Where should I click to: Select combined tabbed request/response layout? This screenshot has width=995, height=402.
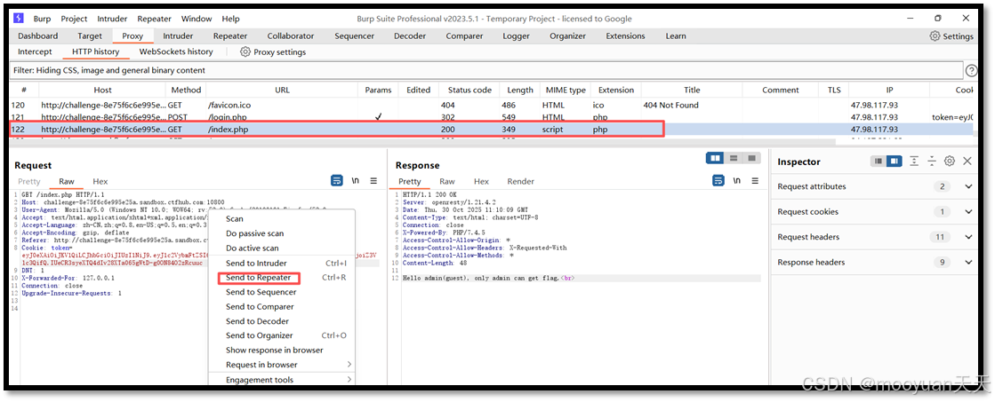[x=751, y=158]
